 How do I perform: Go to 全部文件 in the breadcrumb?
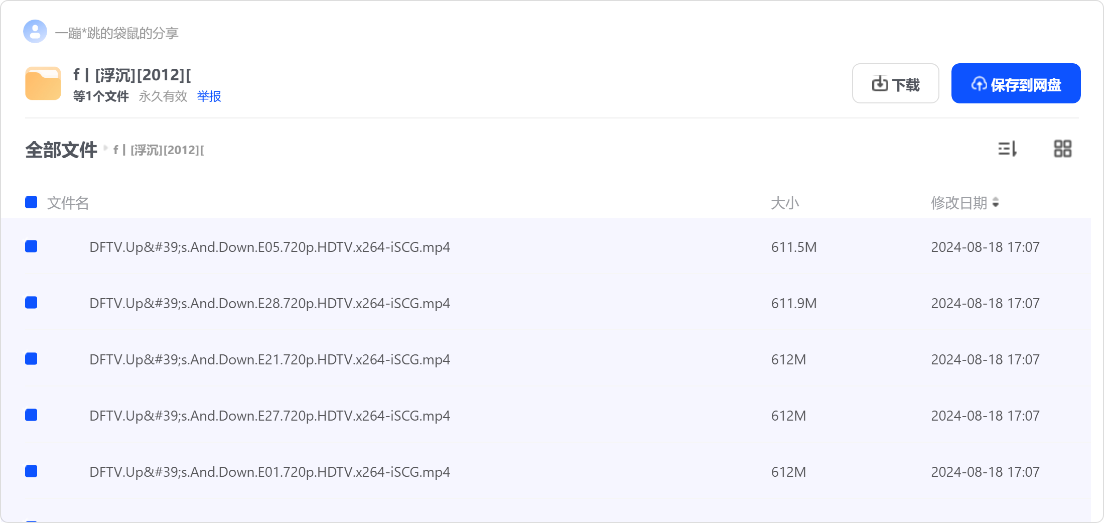click(x=61, y=150)
